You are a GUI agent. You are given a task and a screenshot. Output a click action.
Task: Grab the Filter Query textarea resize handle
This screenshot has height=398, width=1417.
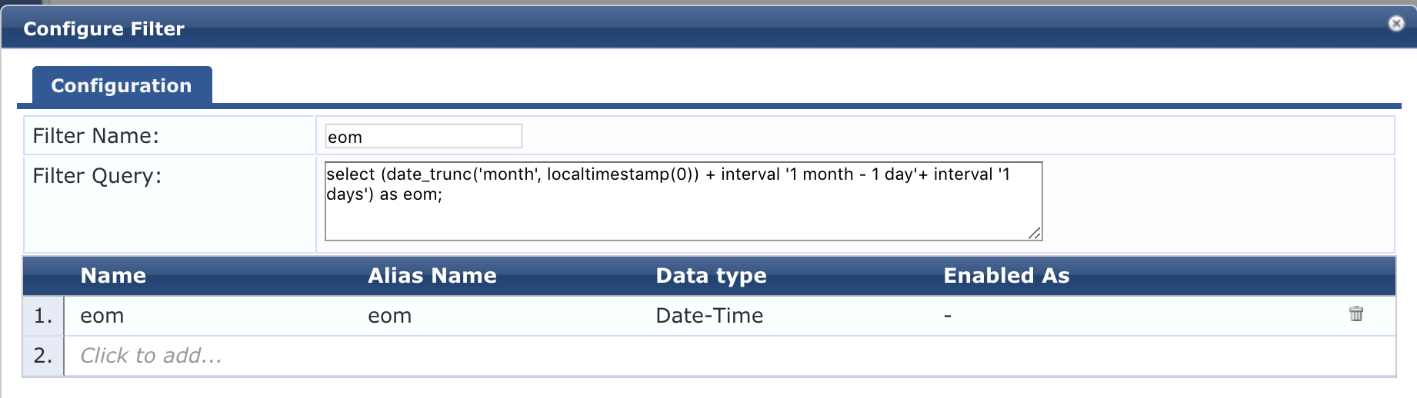click(x=1035, y=234)
